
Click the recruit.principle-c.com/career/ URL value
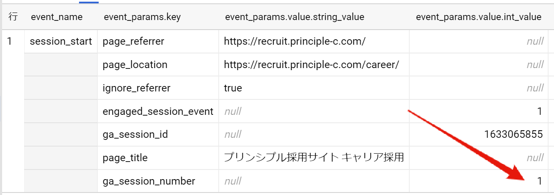tap(311, 65)
